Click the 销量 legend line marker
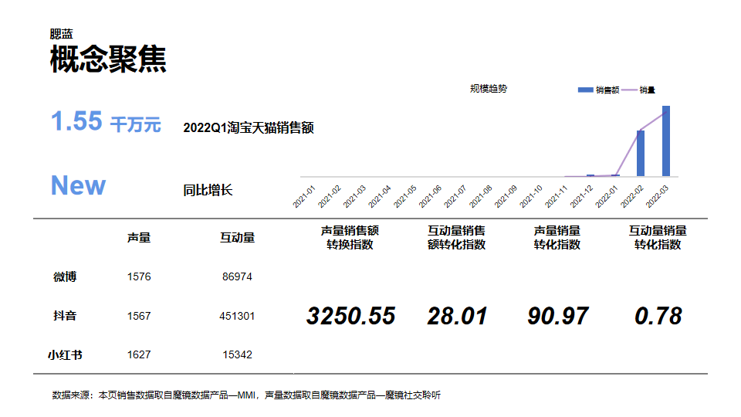Screen dimensions: 741x417 [630, 90]
